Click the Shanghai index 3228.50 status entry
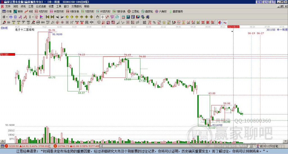This screenshot has width=288, height=154. [28, 146]
